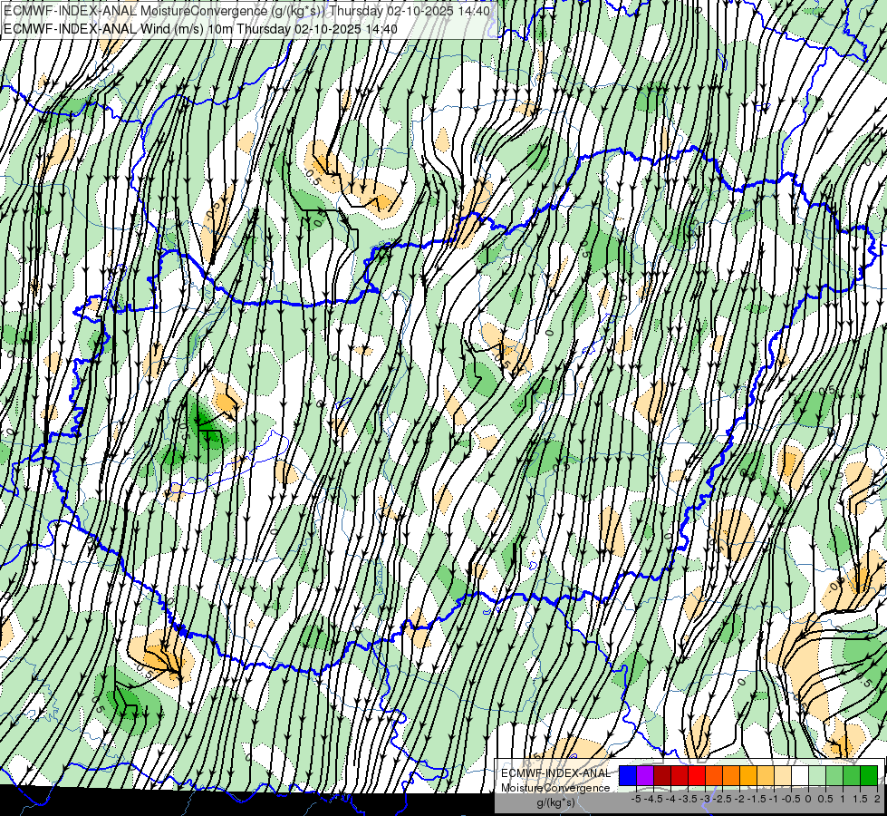Click the '-3.5' legend scale value
The height and width of the screenshot is (816, 887).
click(x=688, y=799)
